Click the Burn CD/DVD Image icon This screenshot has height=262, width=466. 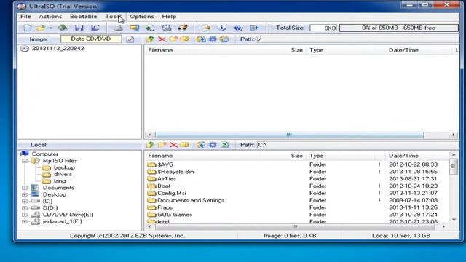183,28
